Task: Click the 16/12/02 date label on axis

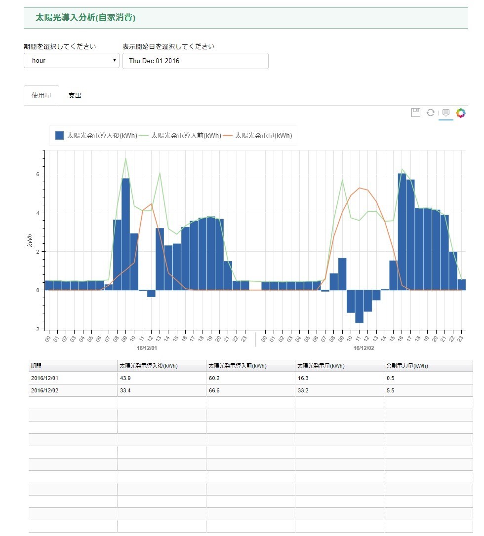Action: click(x=363, y=348)
